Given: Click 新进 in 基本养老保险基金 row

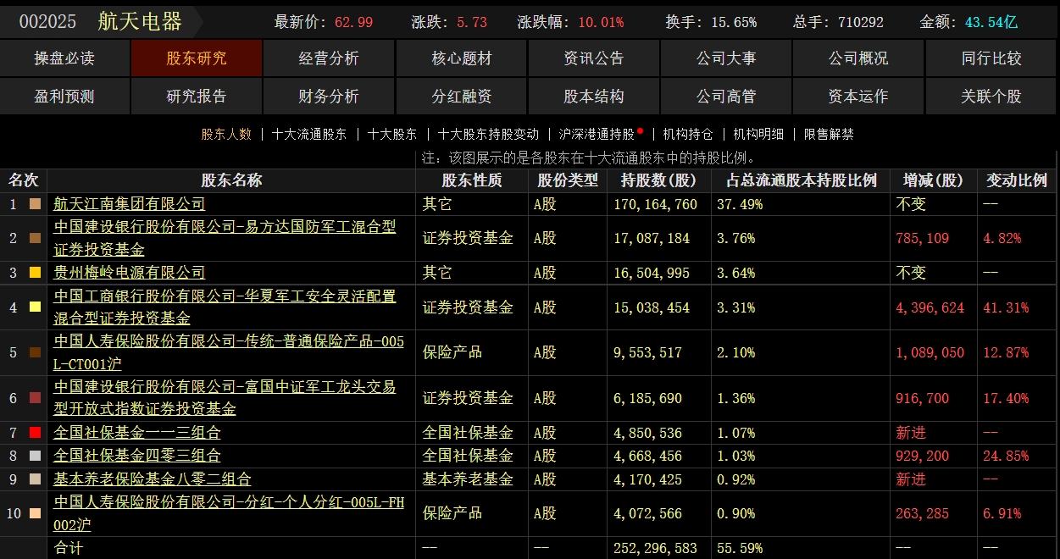Looking at the screenshot, I should coord(911,479).
